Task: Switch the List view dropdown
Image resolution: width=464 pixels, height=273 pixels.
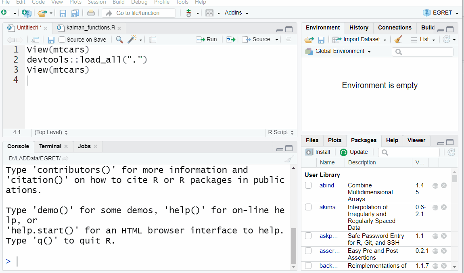Action: point(424,40)
